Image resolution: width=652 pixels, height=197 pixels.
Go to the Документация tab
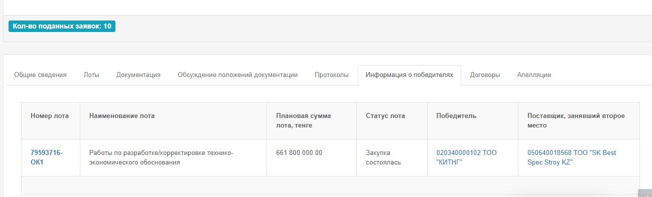[x=139, y=75]
